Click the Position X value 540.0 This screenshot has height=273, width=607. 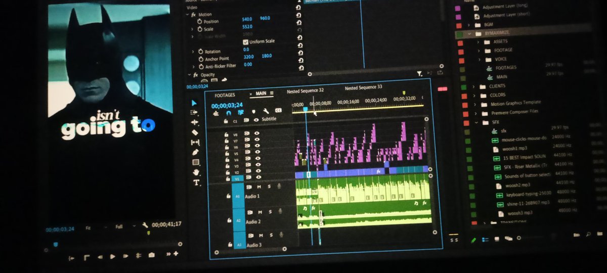coord(248,19)
